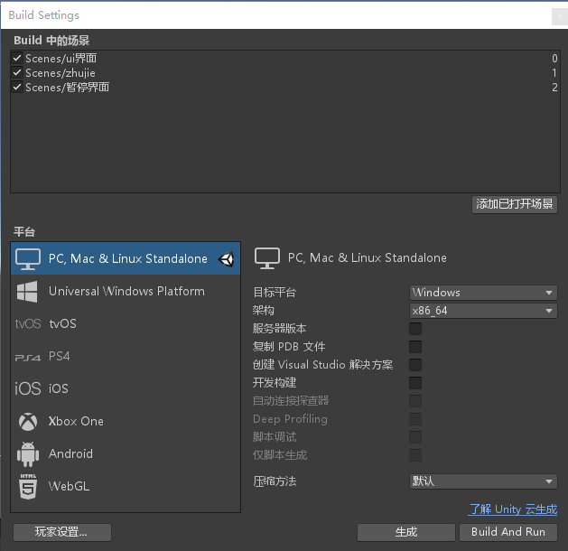
Task: Select the Scenes/ui界面 scene row text
Action: 61,59
